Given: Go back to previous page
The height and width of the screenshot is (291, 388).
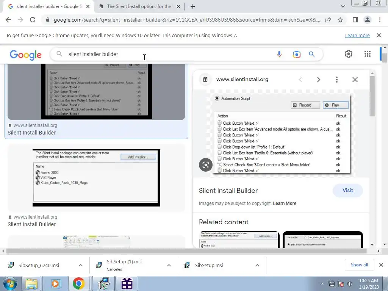Looking at the screenshot, I should coord(8,20).
